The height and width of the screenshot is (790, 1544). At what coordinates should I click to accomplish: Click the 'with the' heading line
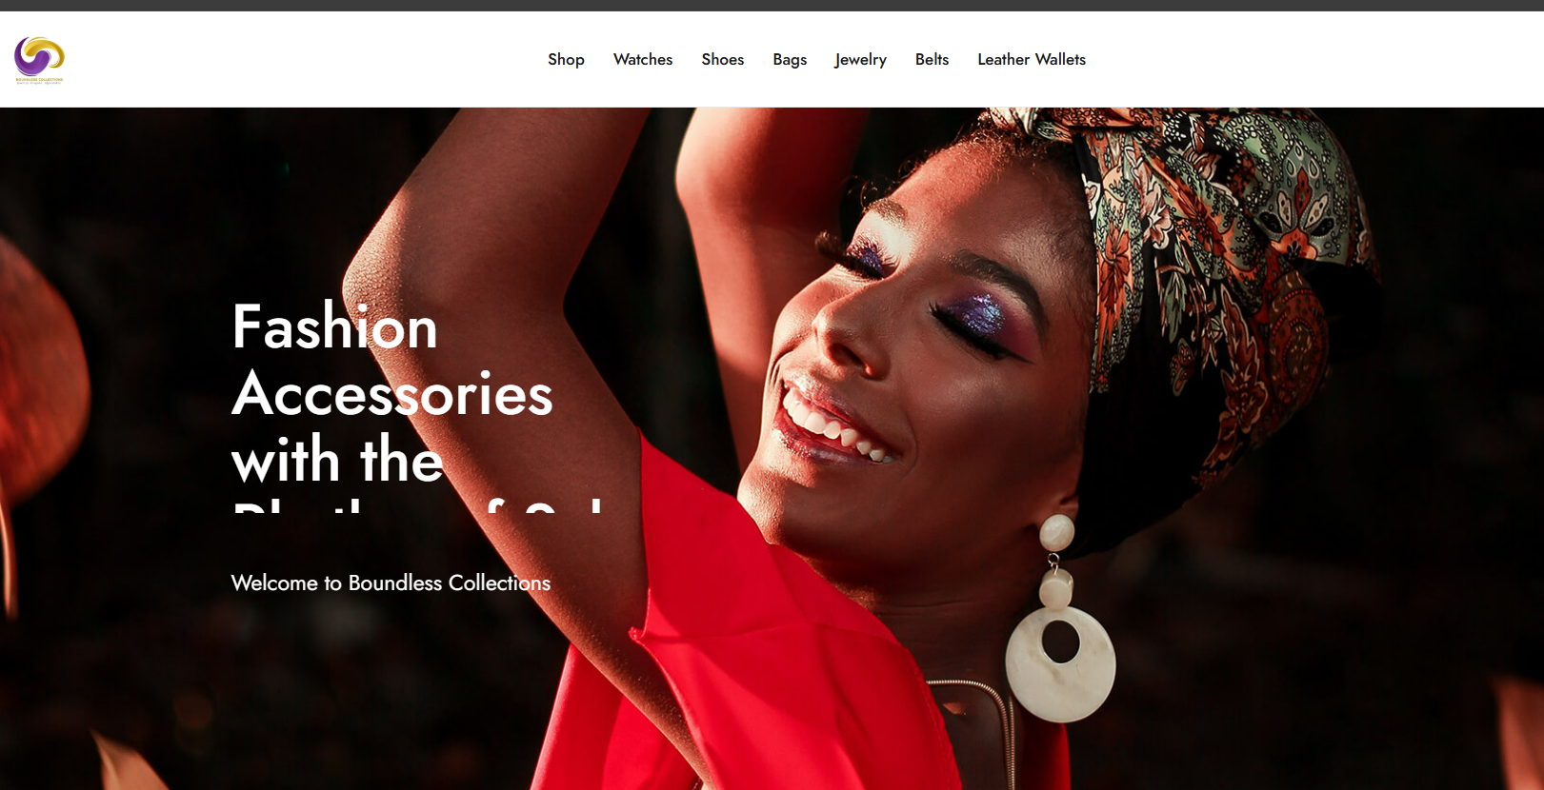337,460
